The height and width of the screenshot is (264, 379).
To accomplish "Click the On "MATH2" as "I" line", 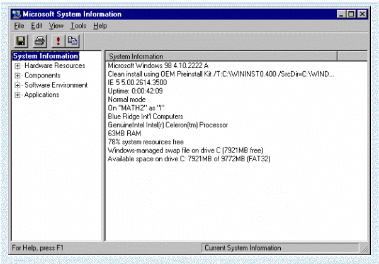I will (x=136, y=108).
